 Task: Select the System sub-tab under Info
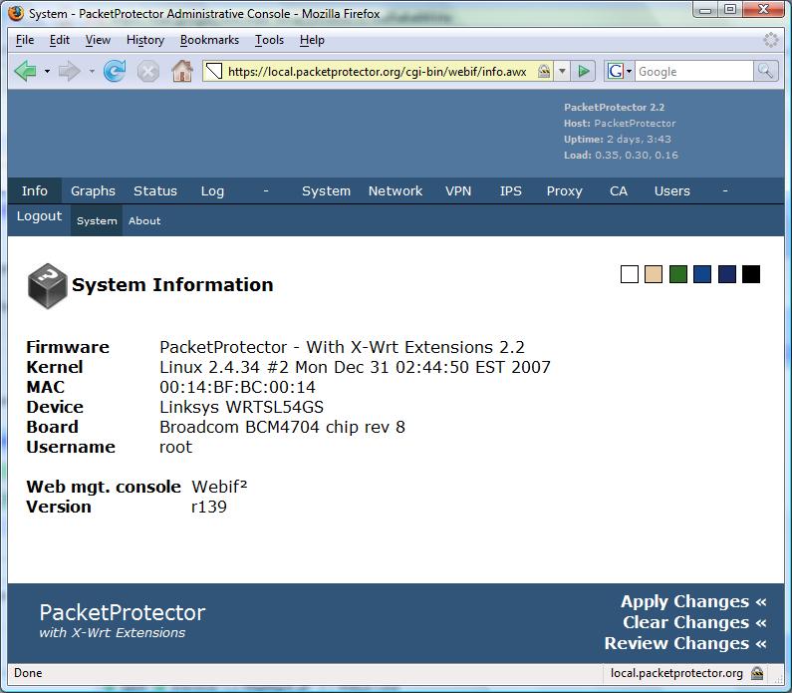click(97, 221)
